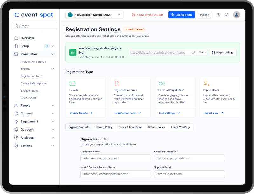
Task: Click the People icon in sidebar
Action: point(16,106)
